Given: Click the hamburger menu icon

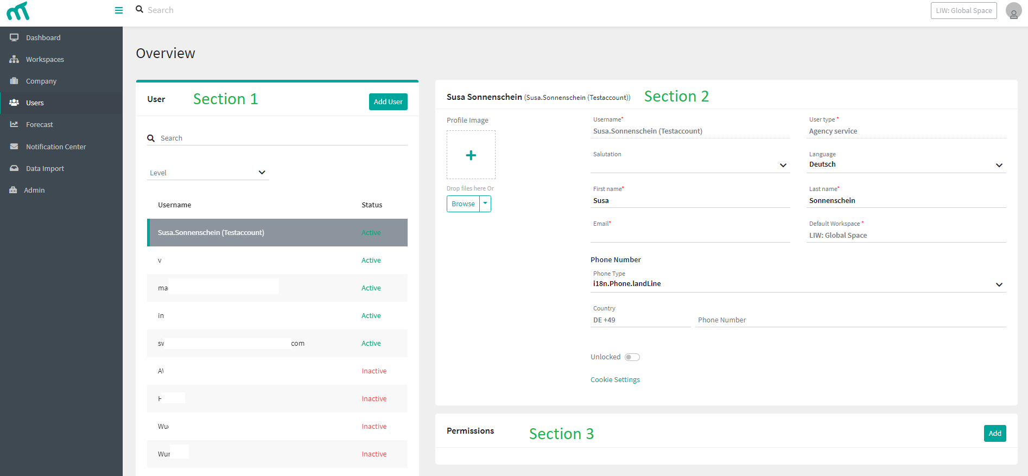Looking at the screenshot, I should 119,10.
